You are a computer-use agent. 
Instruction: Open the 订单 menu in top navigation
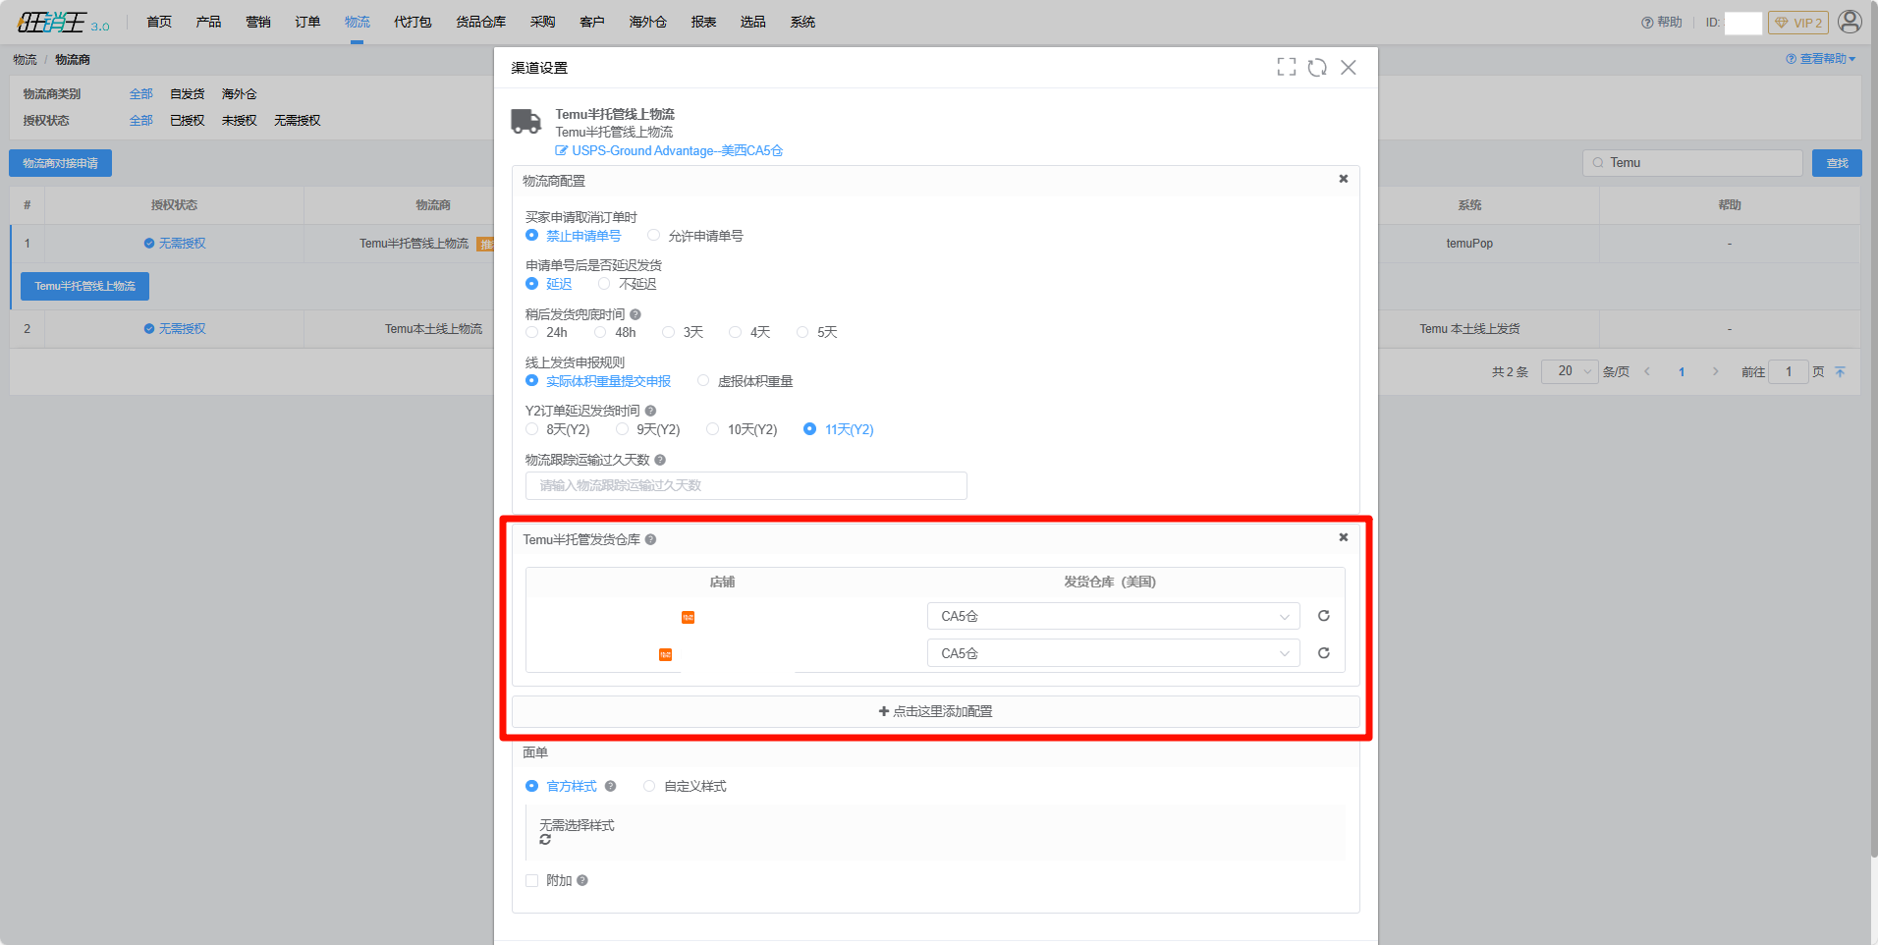point(307,22)
